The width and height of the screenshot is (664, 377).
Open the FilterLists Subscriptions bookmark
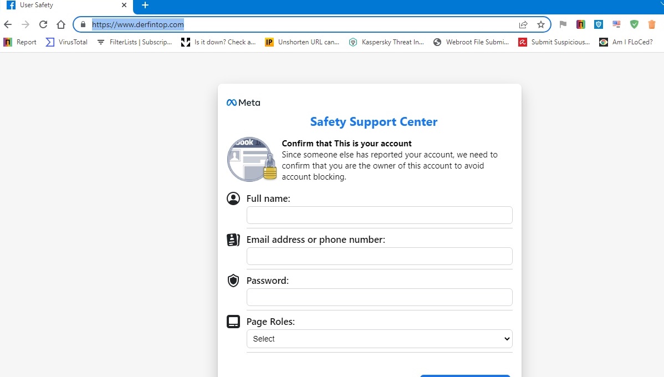pos(134,42)
